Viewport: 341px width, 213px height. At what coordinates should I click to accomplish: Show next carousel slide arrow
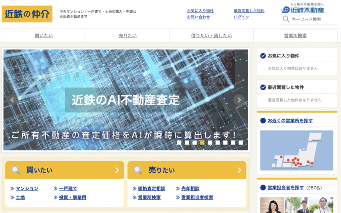pyautogui.click(x=239, y=100)
